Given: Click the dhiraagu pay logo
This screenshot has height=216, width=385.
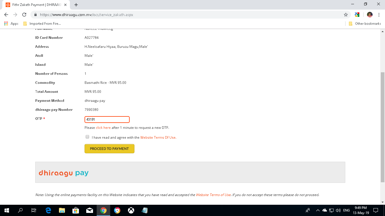Looking at the screenshot, I should click(x=64, y=173).
